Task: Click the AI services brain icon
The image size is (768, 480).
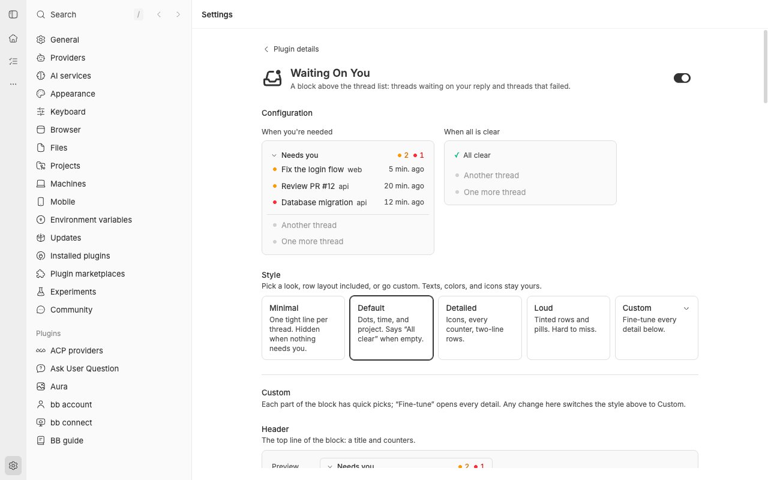Action: click(x=41, y=76)
